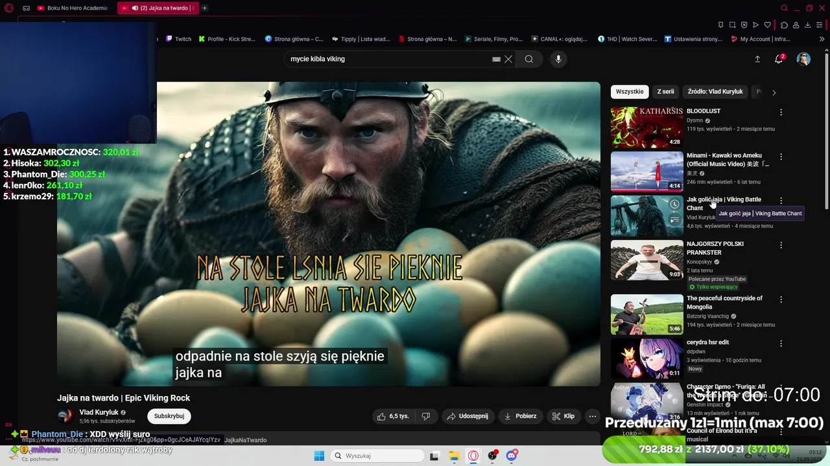Image resolution: width=830 pixels, height=466 pixels.
Task: Click the Opera pinboard pin icon
Action: coord(720,25)
